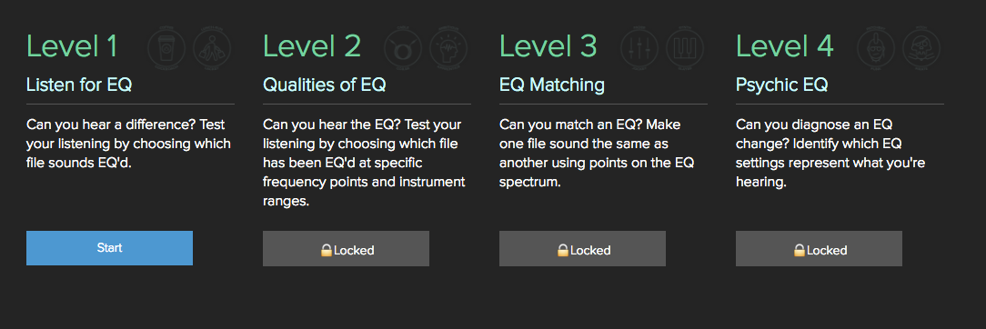Click the skull badge icon for Level 4
This screenshot has width=986, height=329.
(921, 47)
